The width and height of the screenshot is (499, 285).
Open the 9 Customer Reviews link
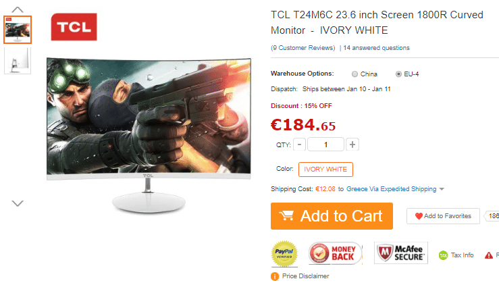303,48
